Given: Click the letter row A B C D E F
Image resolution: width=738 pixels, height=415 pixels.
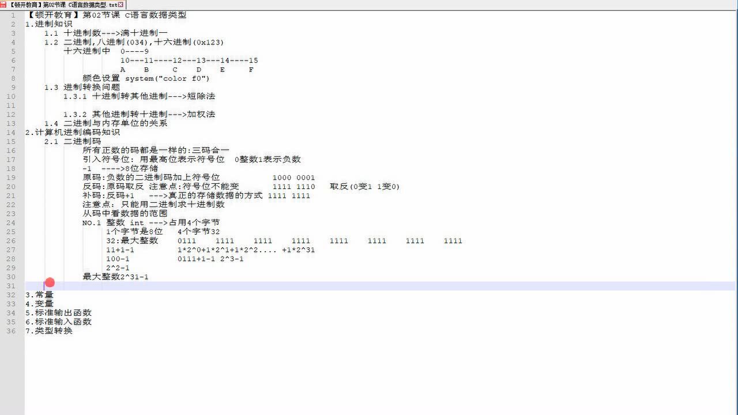Looking at the screenshot, I should [x=187, y=69].
